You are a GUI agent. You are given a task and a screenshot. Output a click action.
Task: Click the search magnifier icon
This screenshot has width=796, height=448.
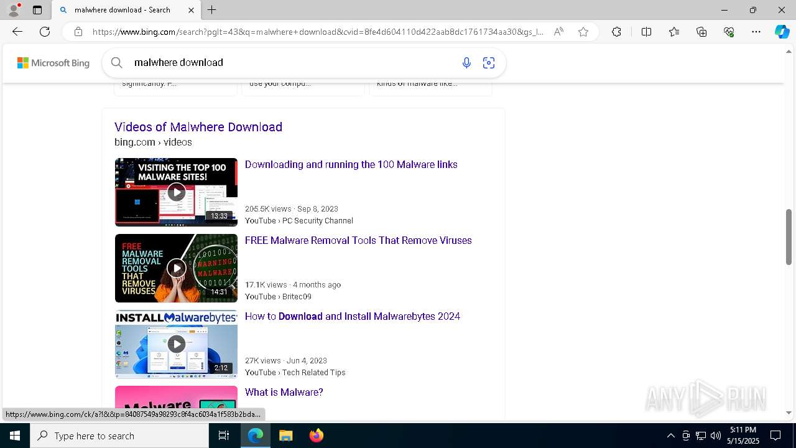(x=116, y=62)
